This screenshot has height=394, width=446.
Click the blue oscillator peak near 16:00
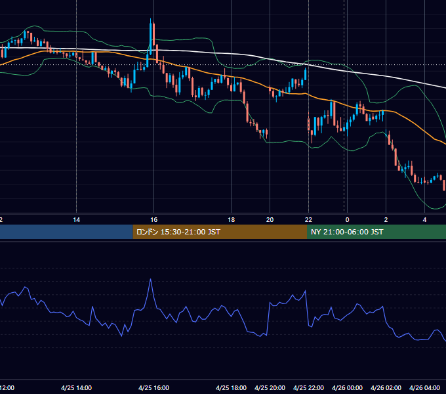(150, 279)
